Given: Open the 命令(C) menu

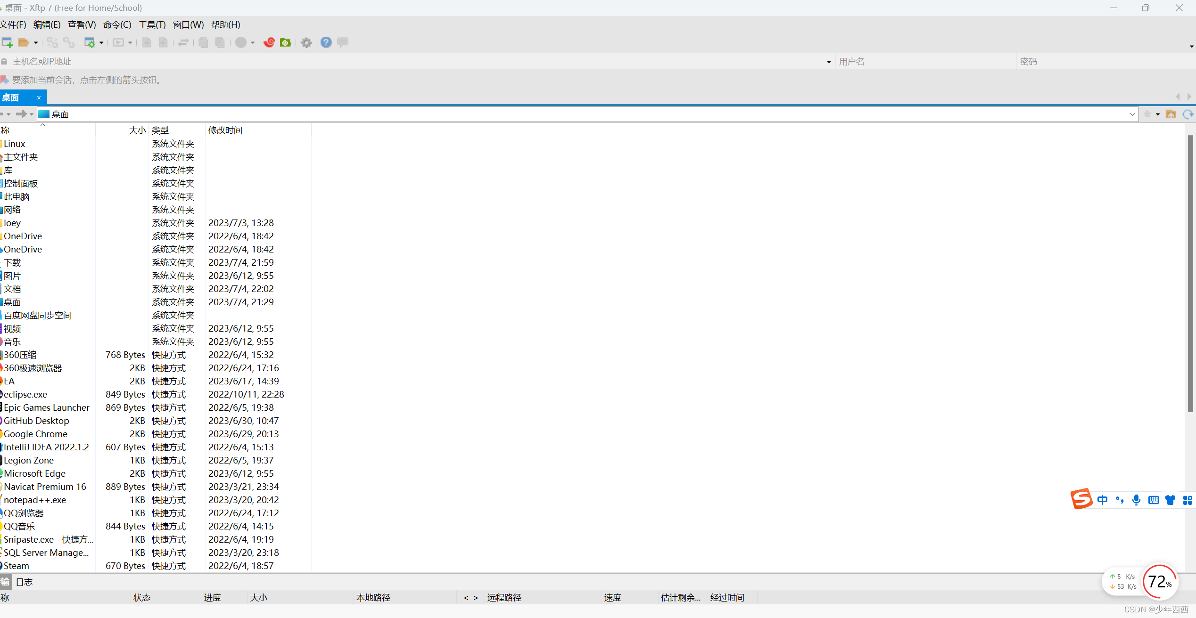Looking at the screenshot, I should [x=117, y=24].
